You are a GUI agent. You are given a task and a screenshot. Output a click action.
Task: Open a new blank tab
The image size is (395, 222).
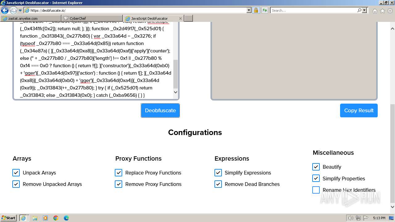tap(189, 18)
